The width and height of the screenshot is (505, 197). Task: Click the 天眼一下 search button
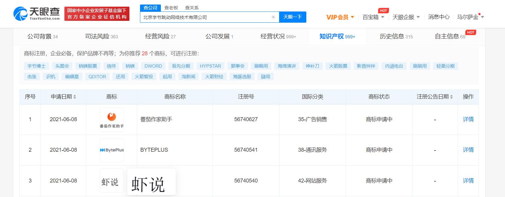pos(292,17)
